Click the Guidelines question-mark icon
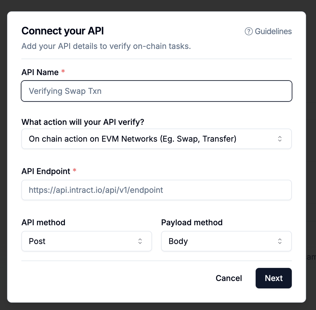The image size is (316, 310). click(x=249, y=31)
